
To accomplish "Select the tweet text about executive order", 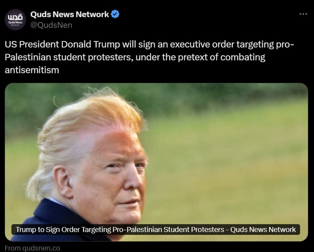I will (x=149, y=57).
